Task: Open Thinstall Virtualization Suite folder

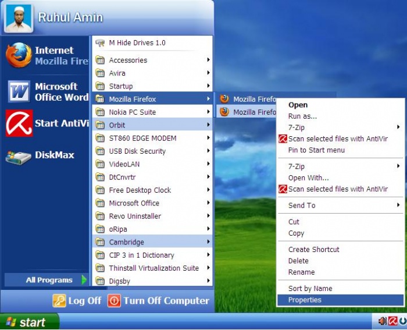Action: coord(152,268)
